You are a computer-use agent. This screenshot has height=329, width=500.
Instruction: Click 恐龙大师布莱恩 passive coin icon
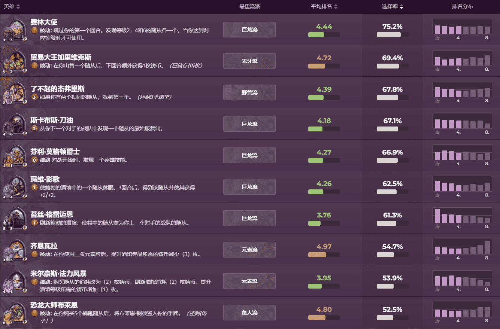tap(34, 313)
